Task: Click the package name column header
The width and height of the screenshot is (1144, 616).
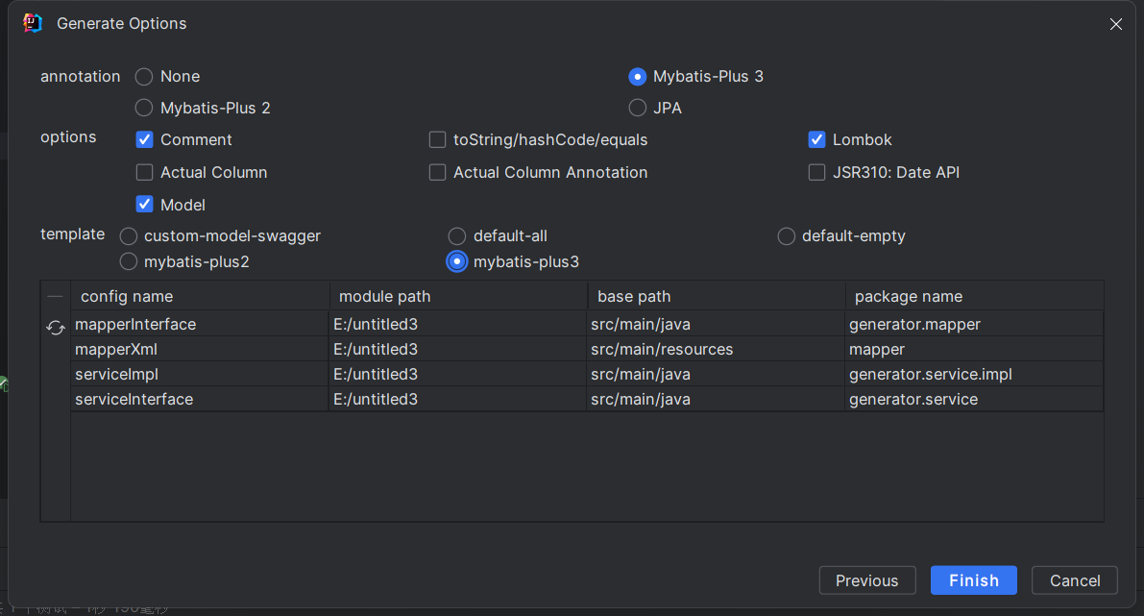Action: click(x=974, y=296)
